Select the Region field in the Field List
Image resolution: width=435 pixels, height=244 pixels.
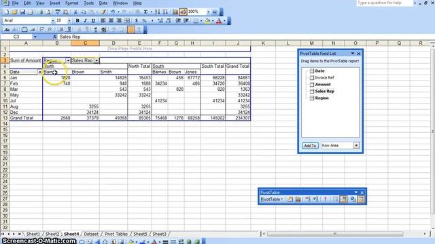[x=321, y=98]
